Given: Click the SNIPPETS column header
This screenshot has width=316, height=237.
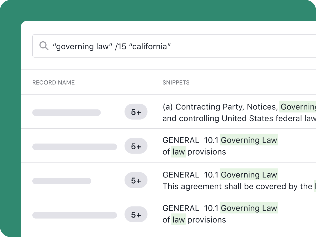Looking at the screenshot, I should pyautogui.click(x=176, y=82).
